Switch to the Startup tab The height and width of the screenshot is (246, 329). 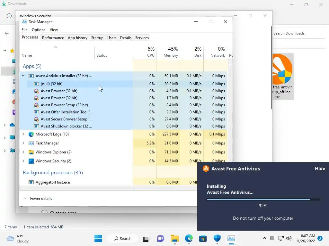[x=97, y=38]
